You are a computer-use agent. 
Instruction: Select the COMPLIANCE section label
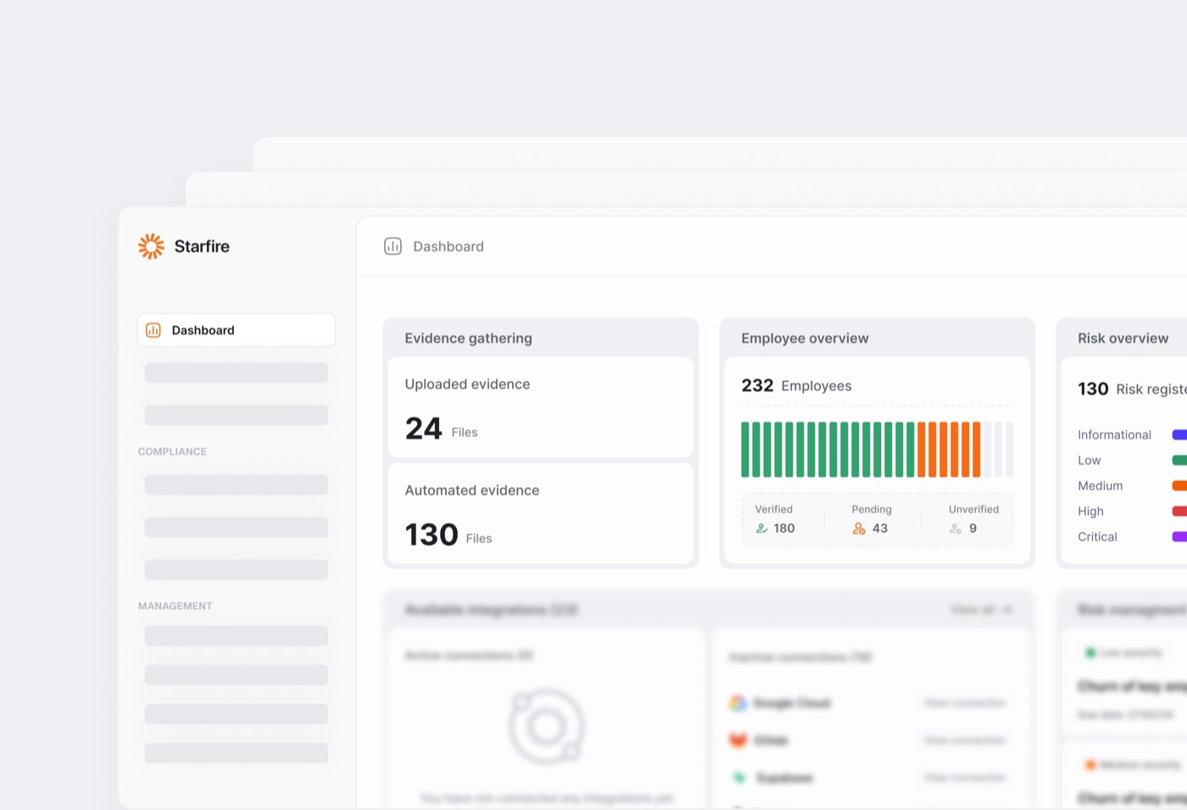tap(172, 452)
